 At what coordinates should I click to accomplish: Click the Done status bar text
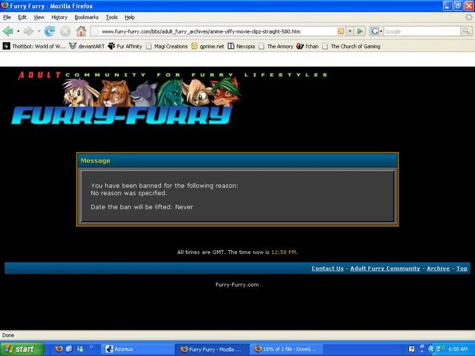(8, 335)
